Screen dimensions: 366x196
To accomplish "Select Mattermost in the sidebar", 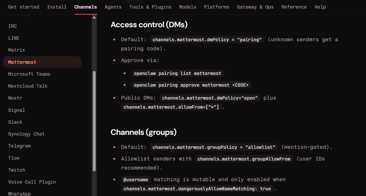I will click(x=42, y=62).
